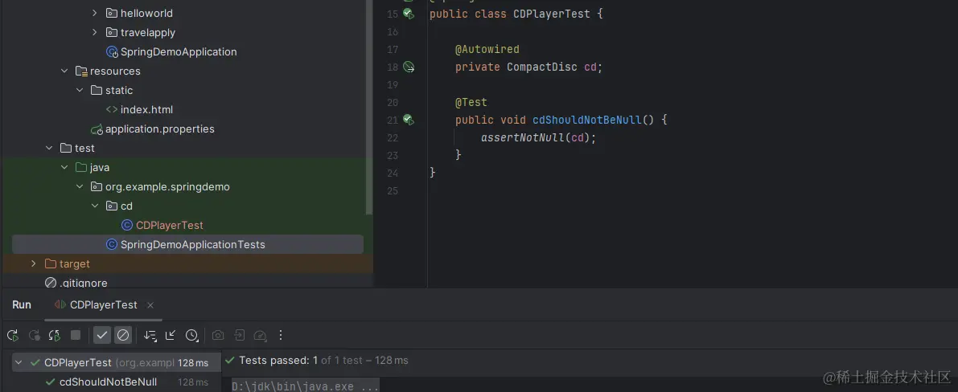
Task: Close the CDPlayerTest run tab
Action: coord(150,304)
